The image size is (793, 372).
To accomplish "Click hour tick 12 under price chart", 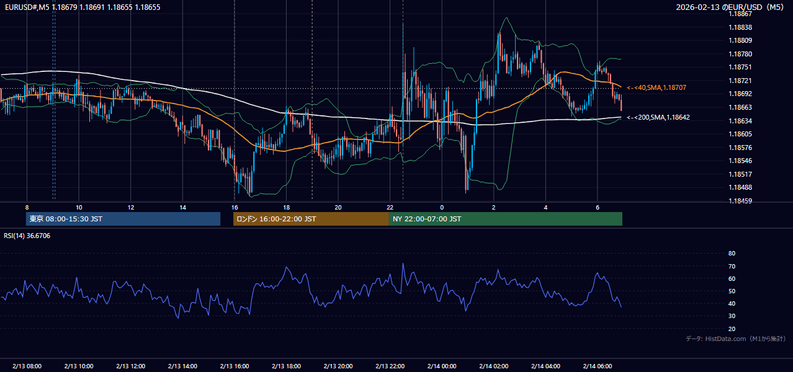I will (x=130, y=207).
